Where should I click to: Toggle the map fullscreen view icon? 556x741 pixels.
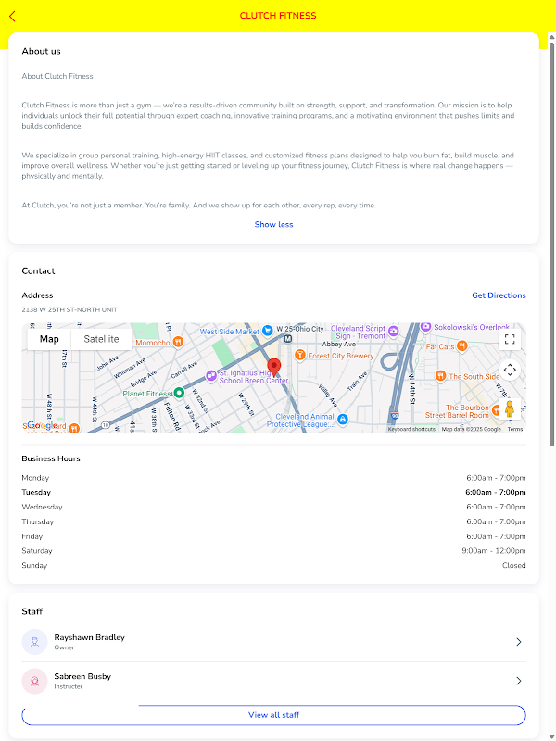click(510, 339)
